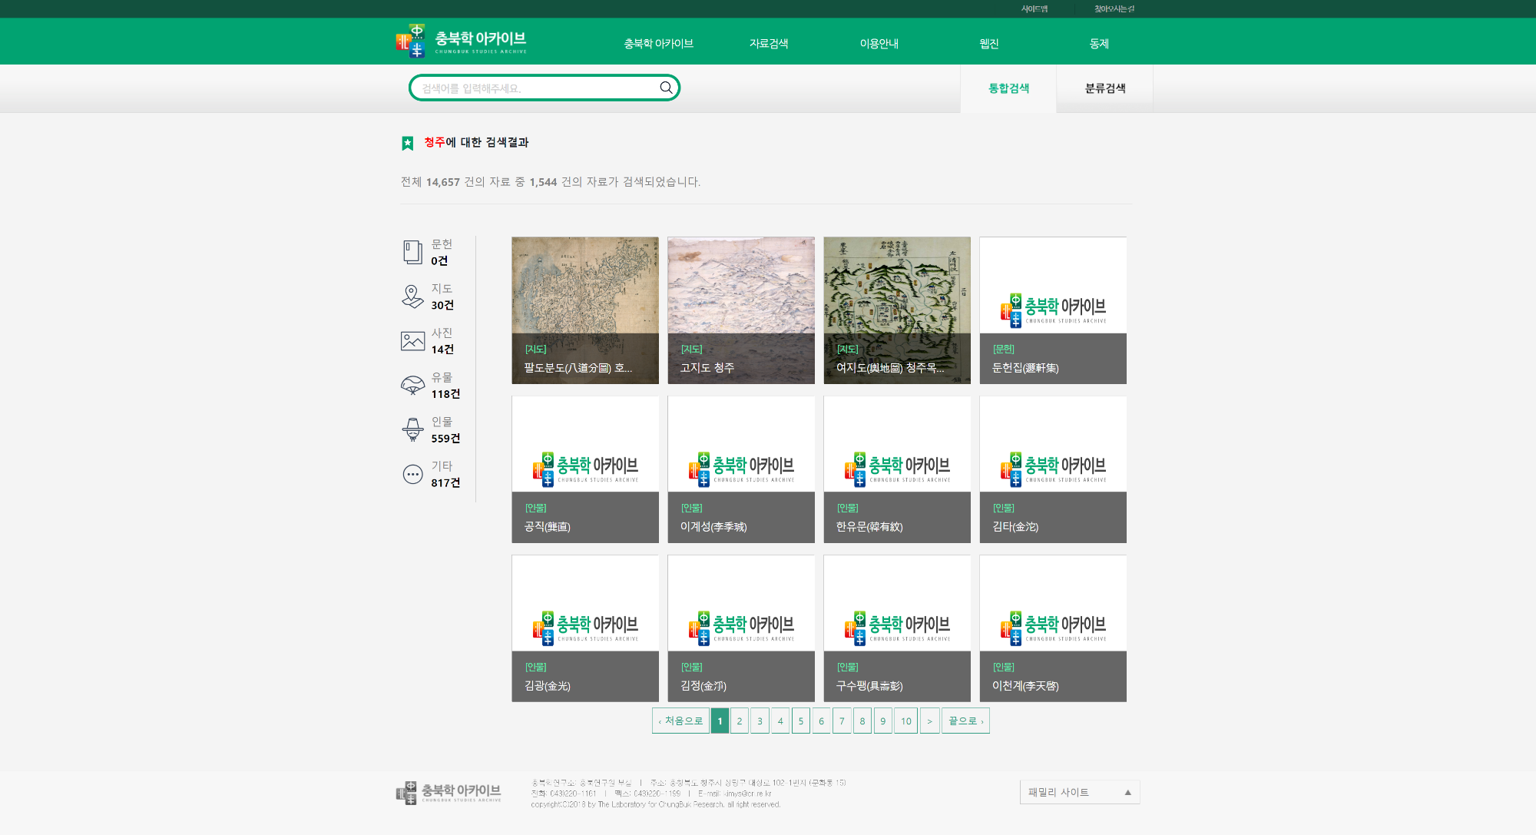Viewport: 1536px width, 835px height.
Task: Expand the 패밀리 사이트 dropdown
Action: click(1079, 792)
